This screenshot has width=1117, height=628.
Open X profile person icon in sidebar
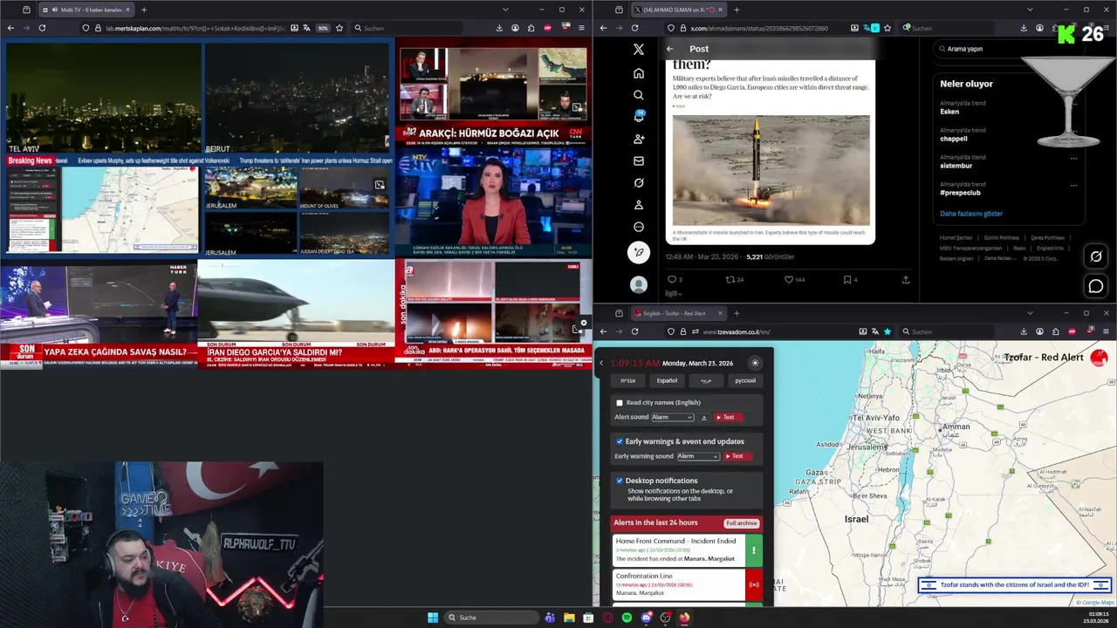pyautogui.click(x=639, y=205)
